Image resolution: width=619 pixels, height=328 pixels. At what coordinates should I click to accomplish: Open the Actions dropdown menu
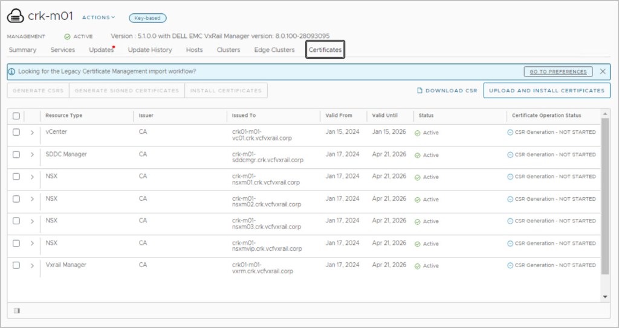click(x=98, y=17)
